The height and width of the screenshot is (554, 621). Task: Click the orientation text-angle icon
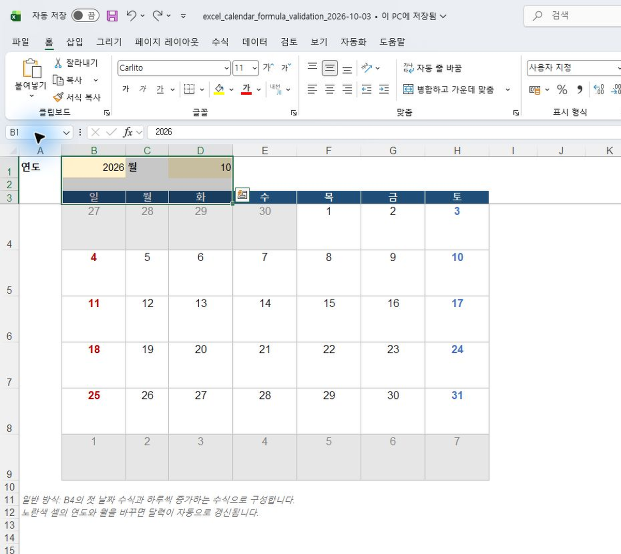[366, 68]
